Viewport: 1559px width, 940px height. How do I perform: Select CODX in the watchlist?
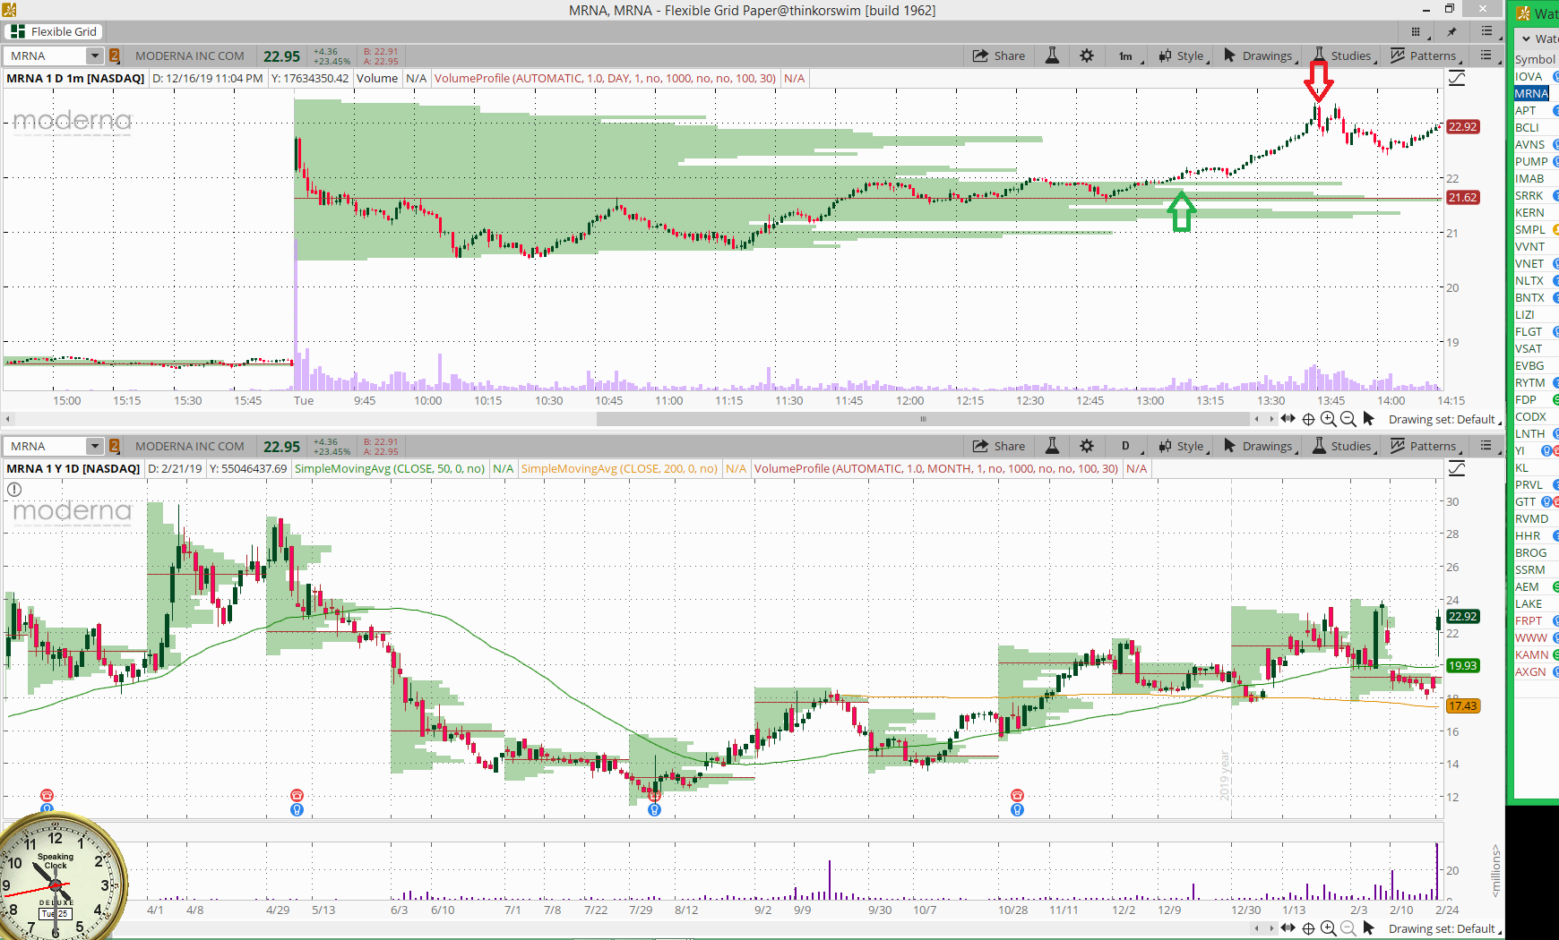[x=1530, y=416]
